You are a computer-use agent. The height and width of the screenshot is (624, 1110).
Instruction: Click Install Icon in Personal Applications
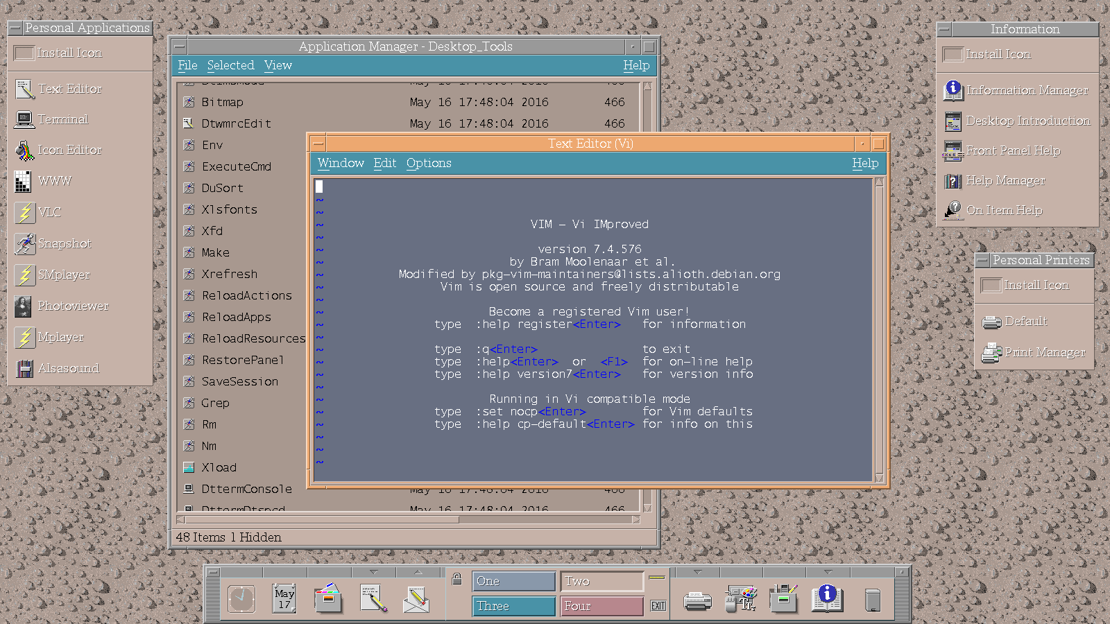[x=58, y=53]
